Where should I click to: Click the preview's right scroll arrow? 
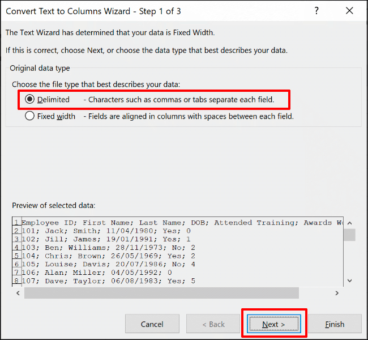click(x=337, y=293)
